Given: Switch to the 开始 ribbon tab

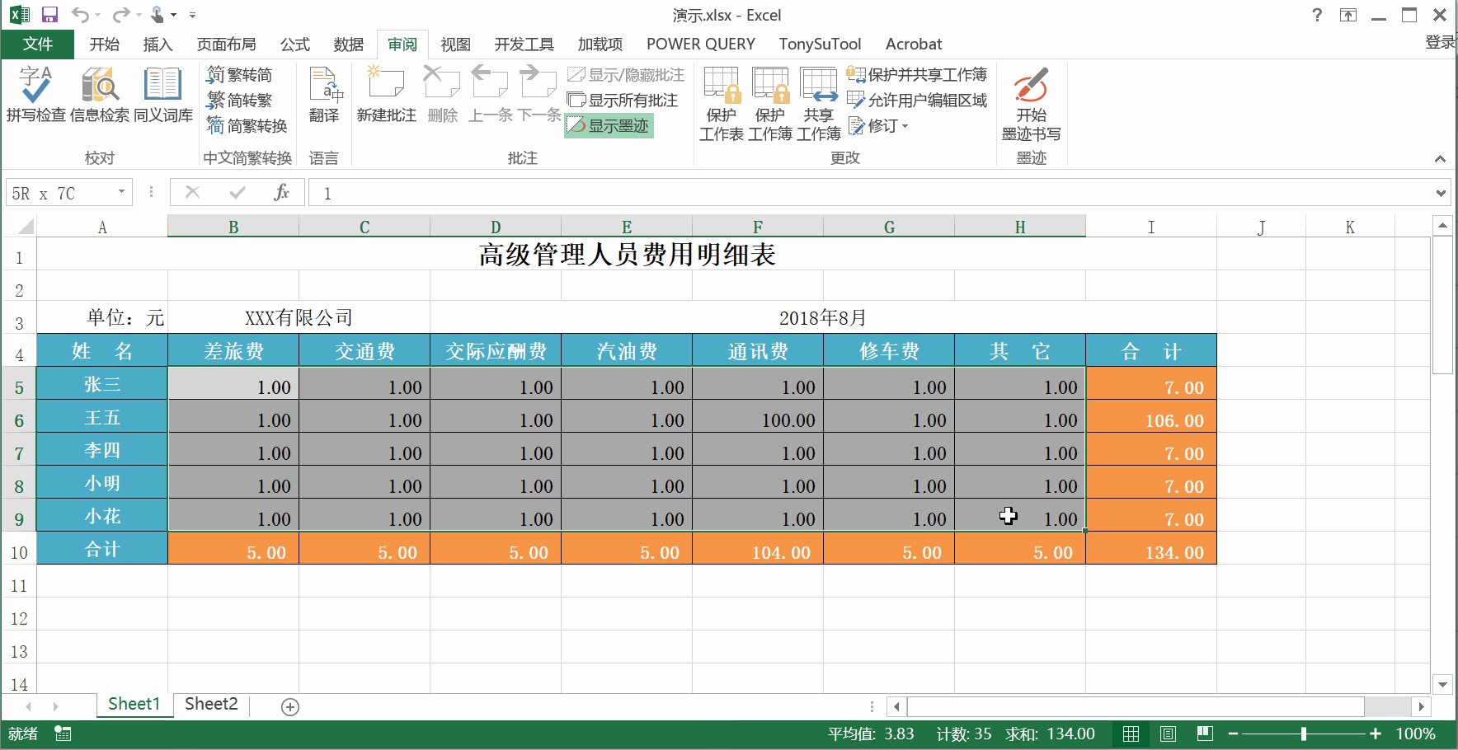Looking at the screenshot, I should 104,44.
